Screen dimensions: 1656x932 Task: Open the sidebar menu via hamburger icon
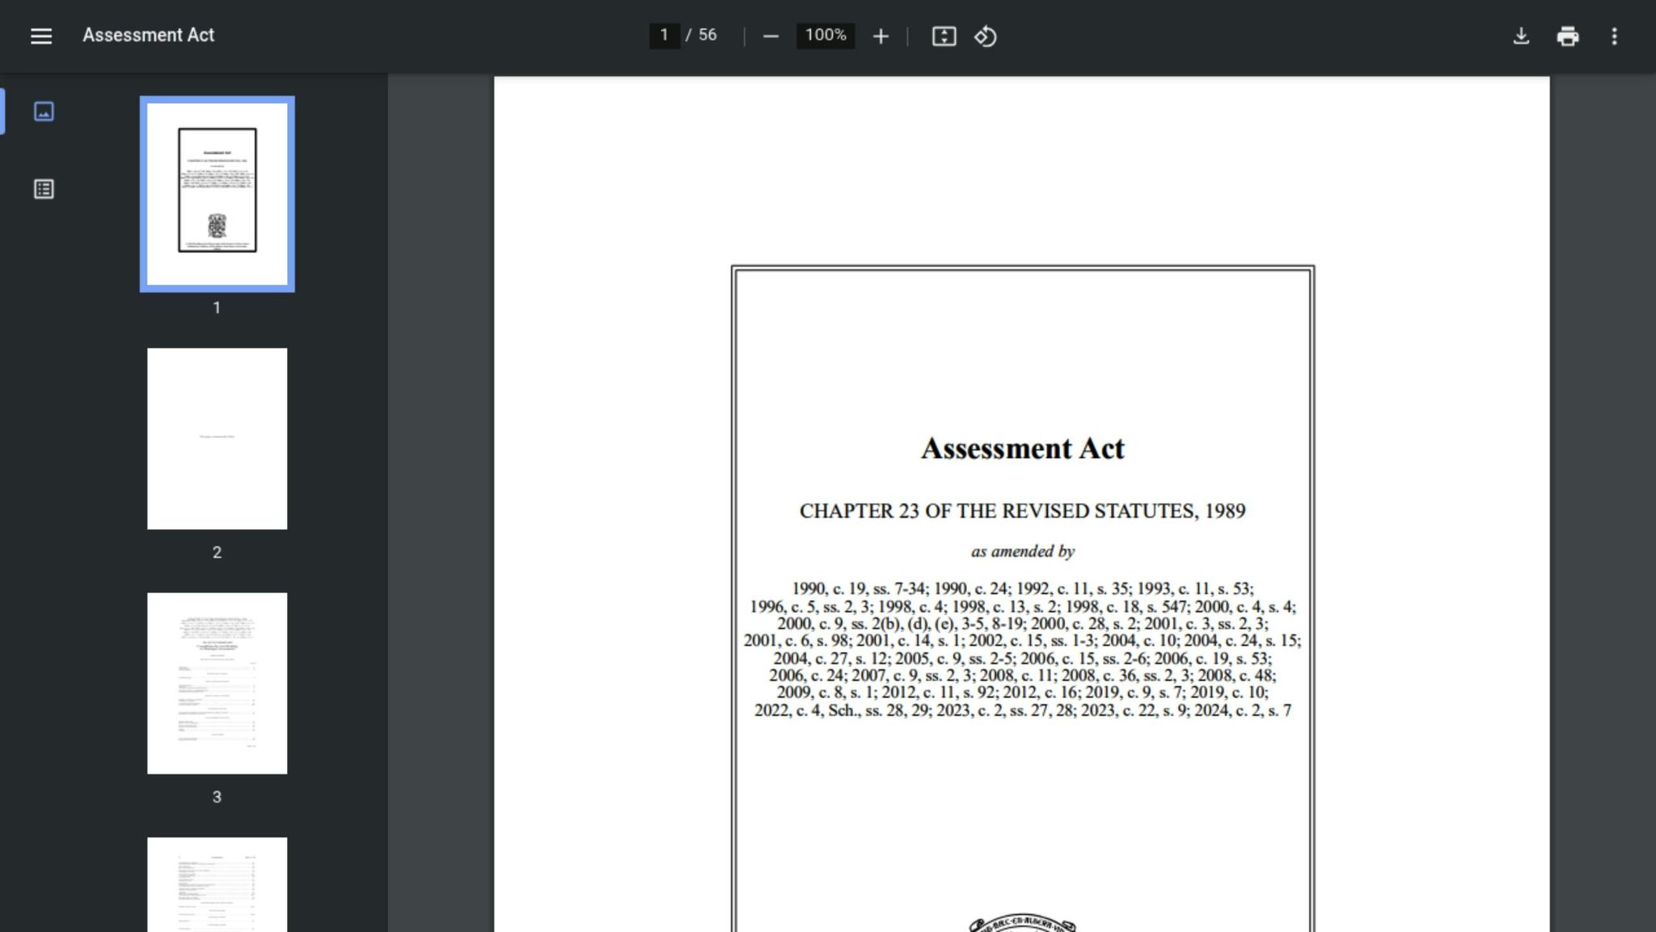click(x=41, y=36)
